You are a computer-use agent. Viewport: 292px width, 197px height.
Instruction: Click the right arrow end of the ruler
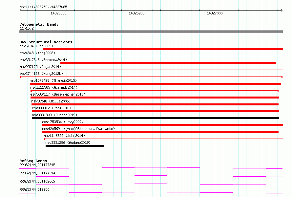(x=282, y=10)
